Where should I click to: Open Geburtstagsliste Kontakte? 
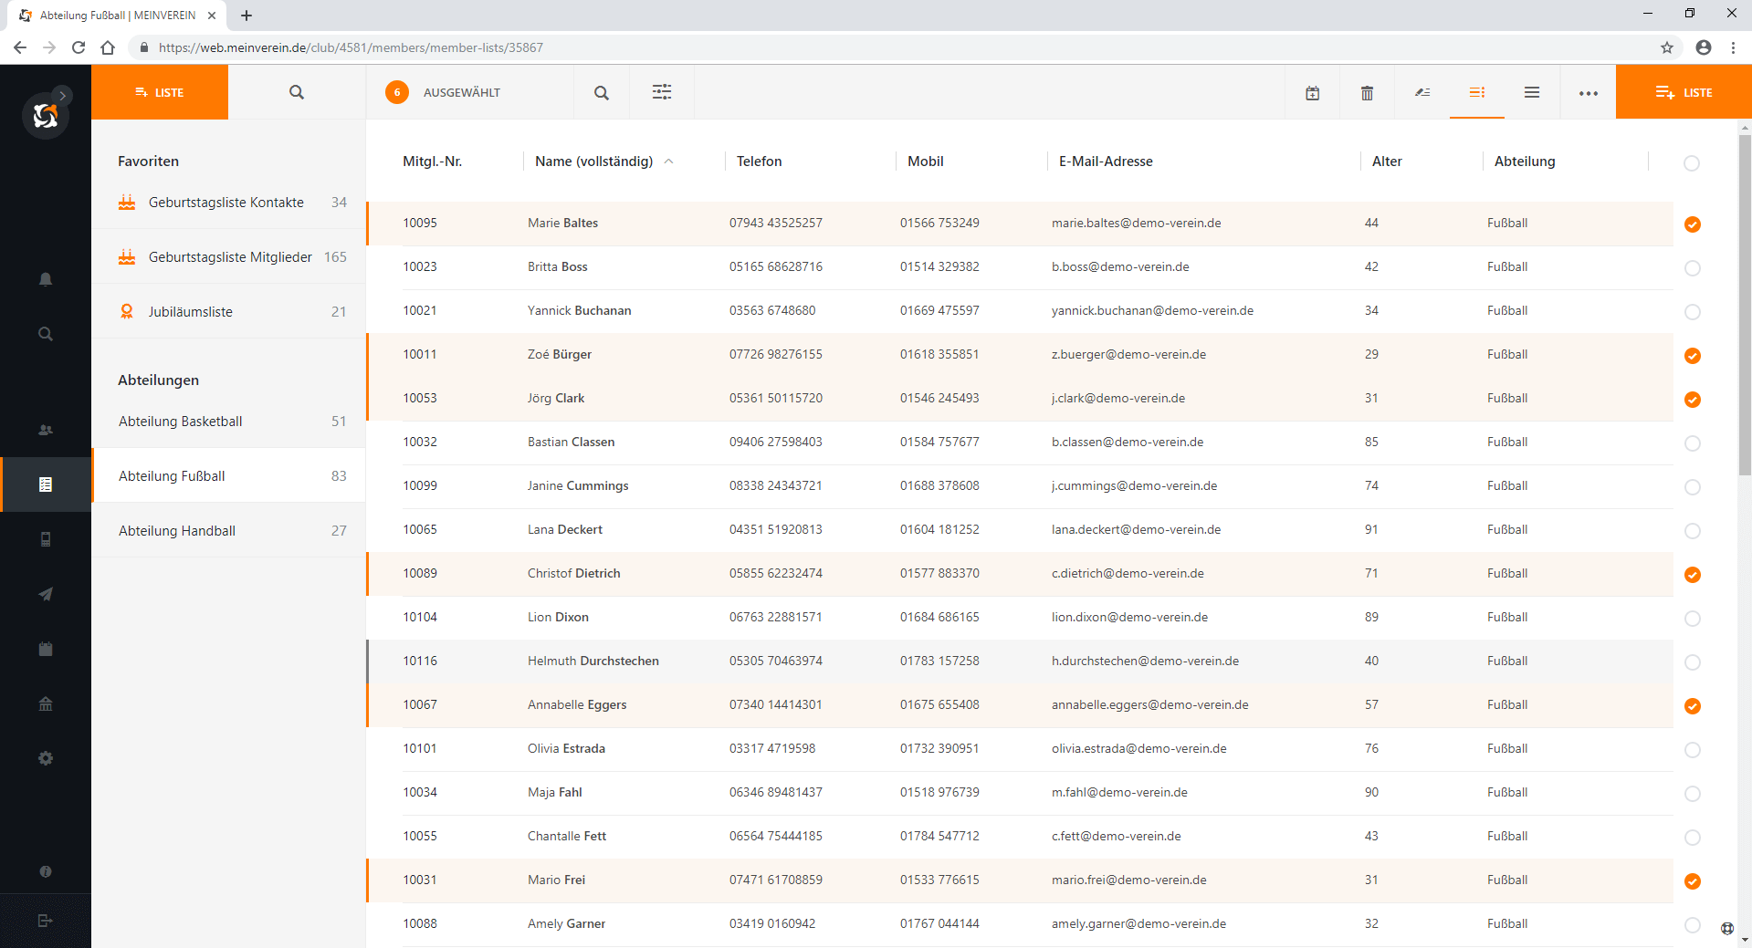coord(228,202)
